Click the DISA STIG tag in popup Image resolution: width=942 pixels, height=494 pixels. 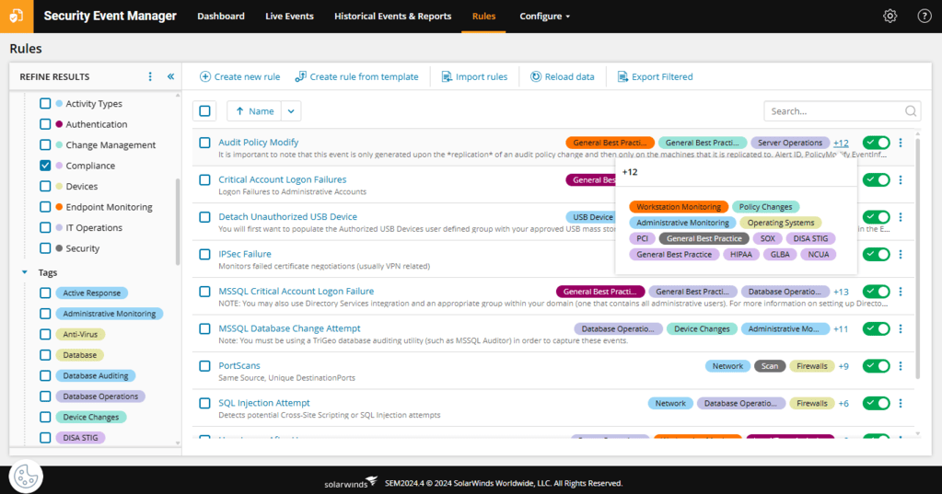click(810, 238)
